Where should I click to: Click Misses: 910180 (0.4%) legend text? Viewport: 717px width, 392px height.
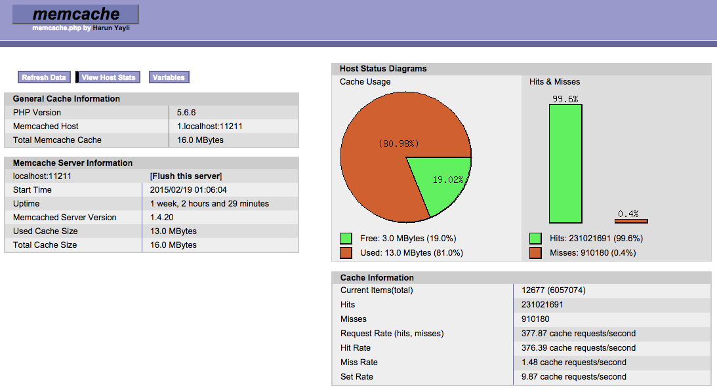click(592, 252)
